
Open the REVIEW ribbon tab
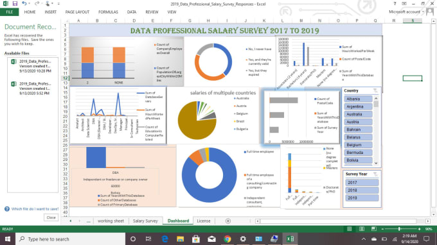pos(152,12)
